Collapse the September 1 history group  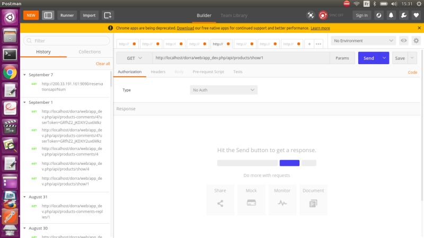click(x=24, y=102)
